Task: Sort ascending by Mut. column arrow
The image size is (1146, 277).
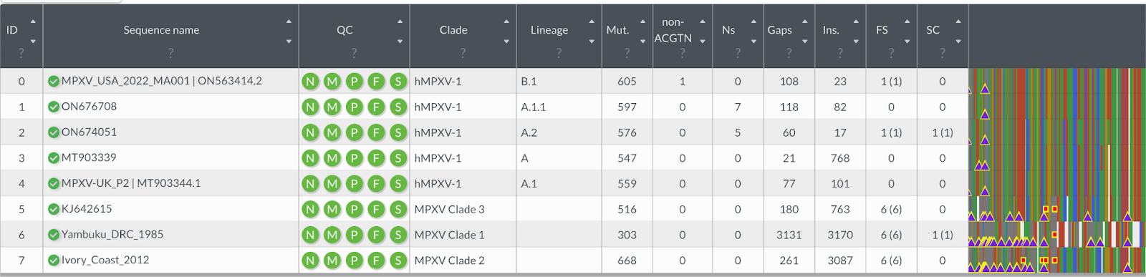Action: point(642,21)
